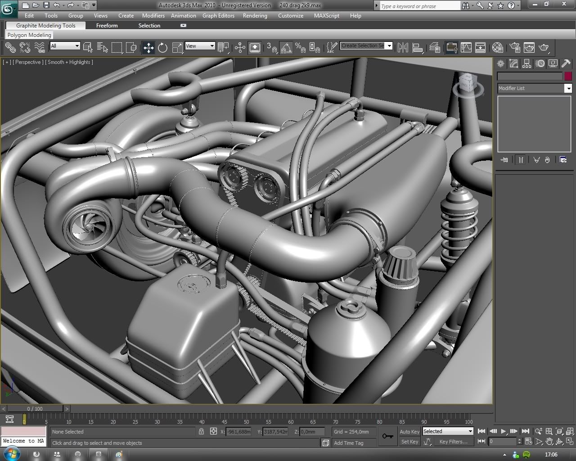
Task: Activate the Select and Move tool
Action: pos(148,47)
